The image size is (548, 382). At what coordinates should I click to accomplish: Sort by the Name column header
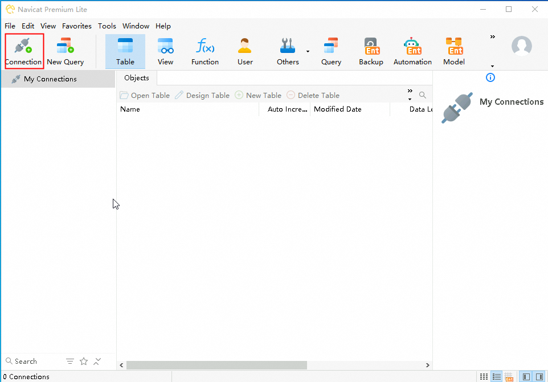(189, 109)
